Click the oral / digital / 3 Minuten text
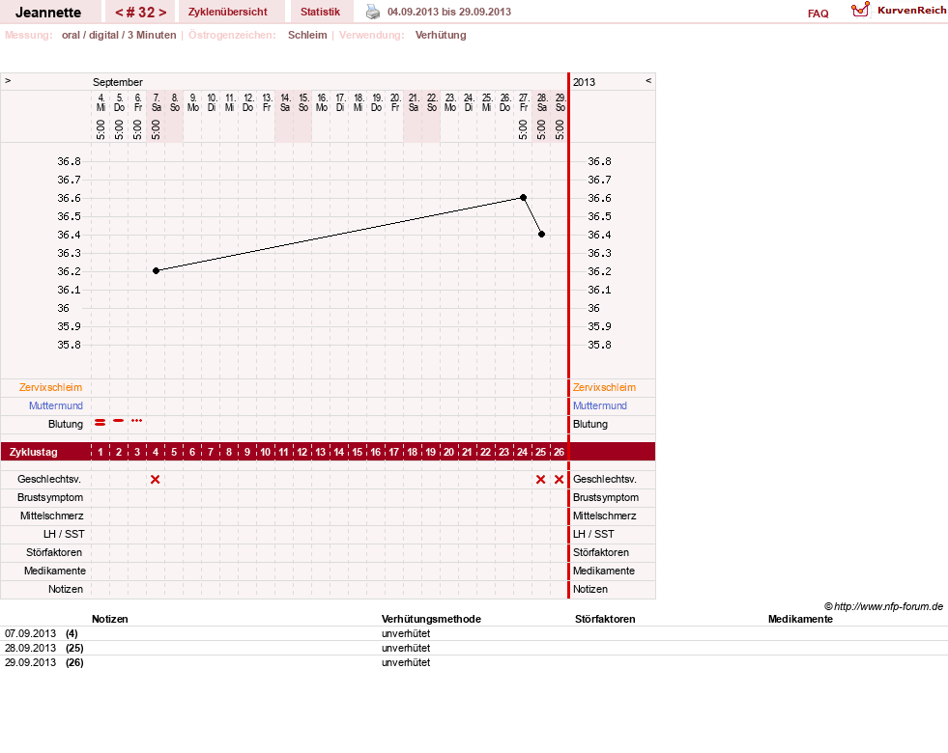Screen dimensions: 948x753 [119, 35]
